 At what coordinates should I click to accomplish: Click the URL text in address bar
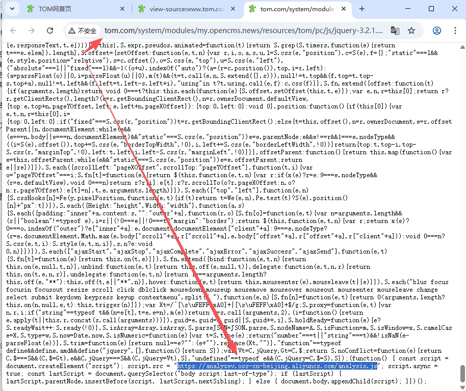(x=240, y=31)
